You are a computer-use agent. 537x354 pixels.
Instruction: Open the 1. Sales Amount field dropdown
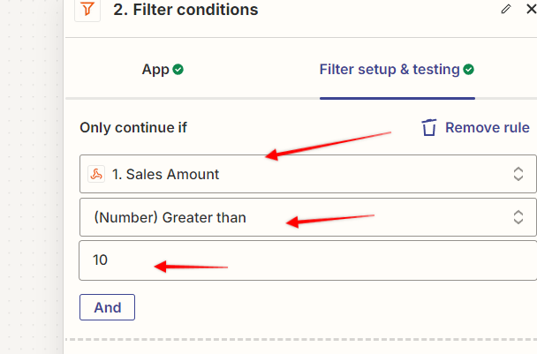(x=308, y=174)
